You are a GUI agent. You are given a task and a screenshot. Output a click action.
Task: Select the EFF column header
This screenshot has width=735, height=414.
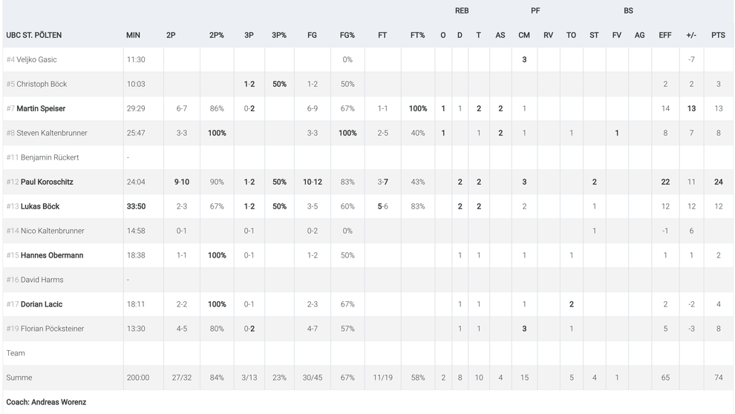665,35
